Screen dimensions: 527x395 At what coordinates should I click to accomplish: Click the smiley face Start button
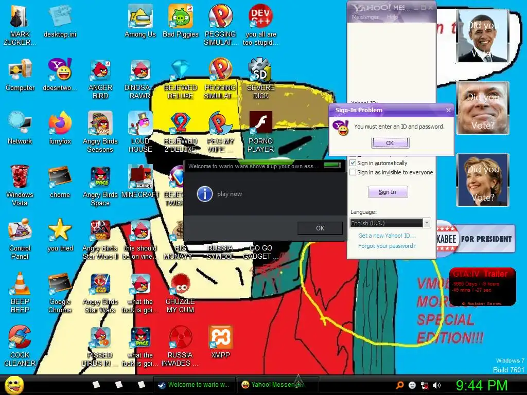(14, 385)
